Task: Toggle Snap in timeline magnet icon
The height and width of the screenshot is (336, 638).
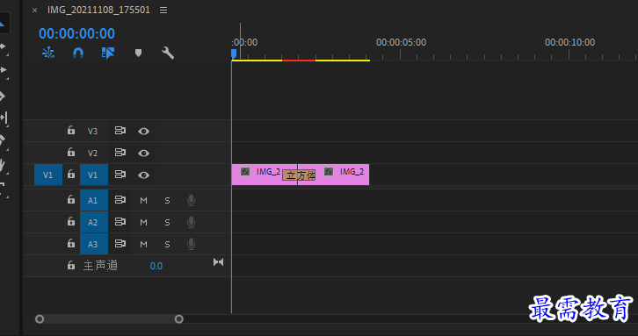Action: pos(78,53)
